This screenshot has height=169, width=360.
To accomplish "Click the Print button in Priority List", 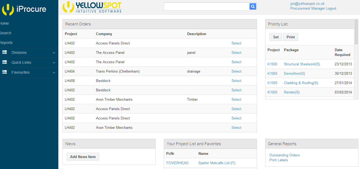I will (x=291, y=37).
